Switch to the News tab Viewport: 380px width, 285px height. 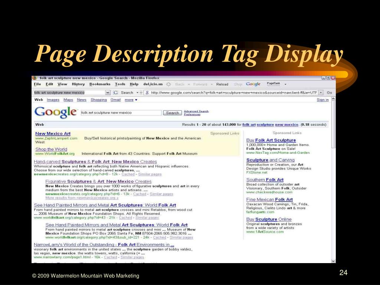click(81, 100)
